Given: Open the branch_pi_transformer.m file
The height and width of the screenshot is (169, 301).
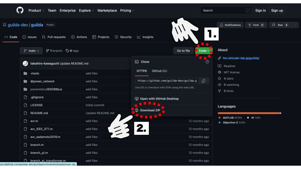Looking at the screenshot, I should coord(48,161).
